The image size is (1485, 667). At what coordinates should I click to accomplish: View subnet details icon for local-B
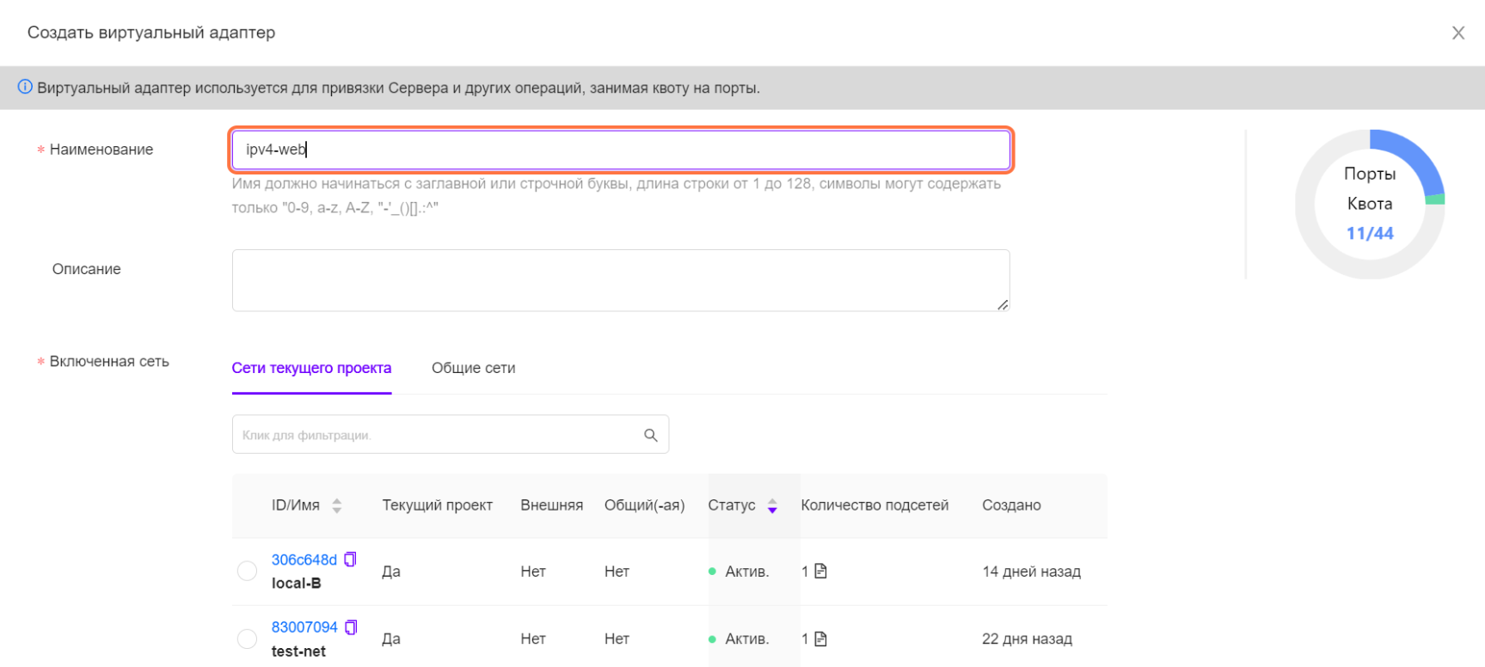(x=820, y=571)
